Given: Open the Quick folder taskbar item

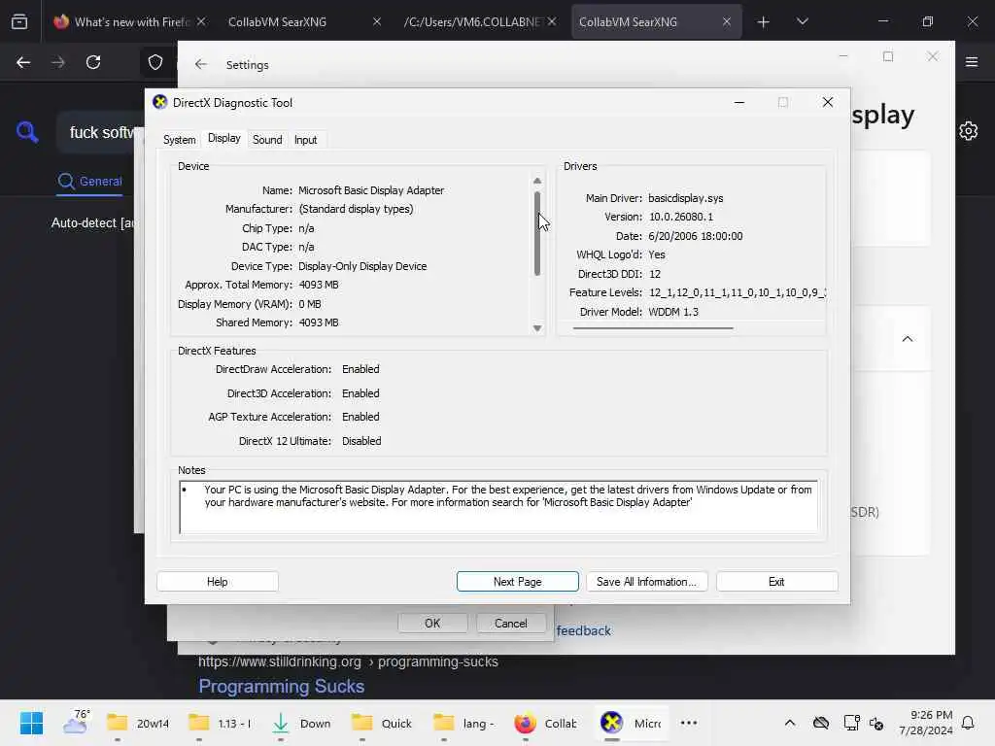Looking at the screenshot, I should click(x=383, y=723).
